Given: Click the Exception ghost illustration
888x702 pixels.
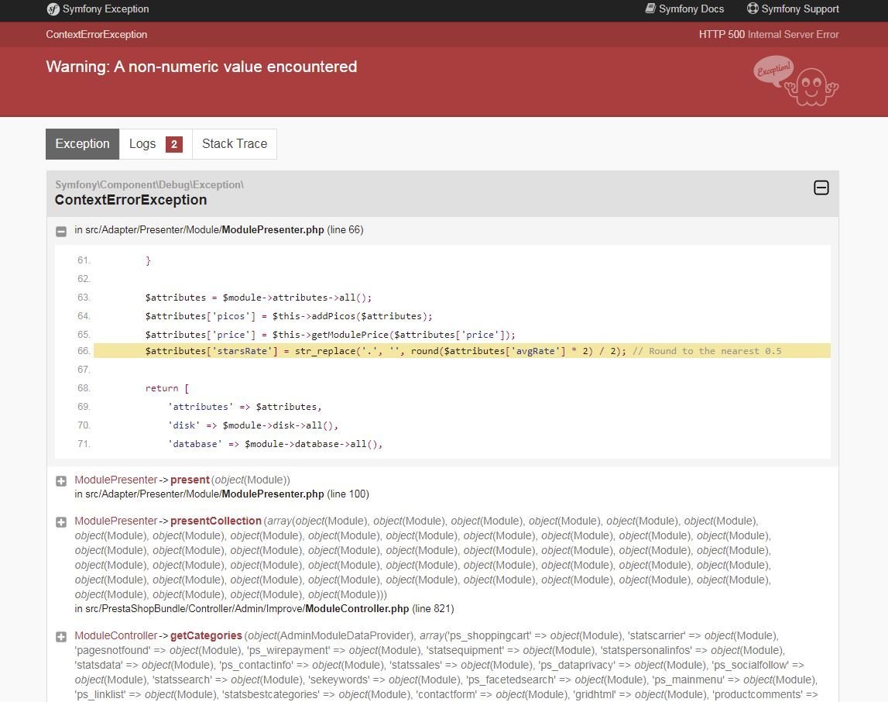Looking at the screenshot, I should (x=796, y=81).
